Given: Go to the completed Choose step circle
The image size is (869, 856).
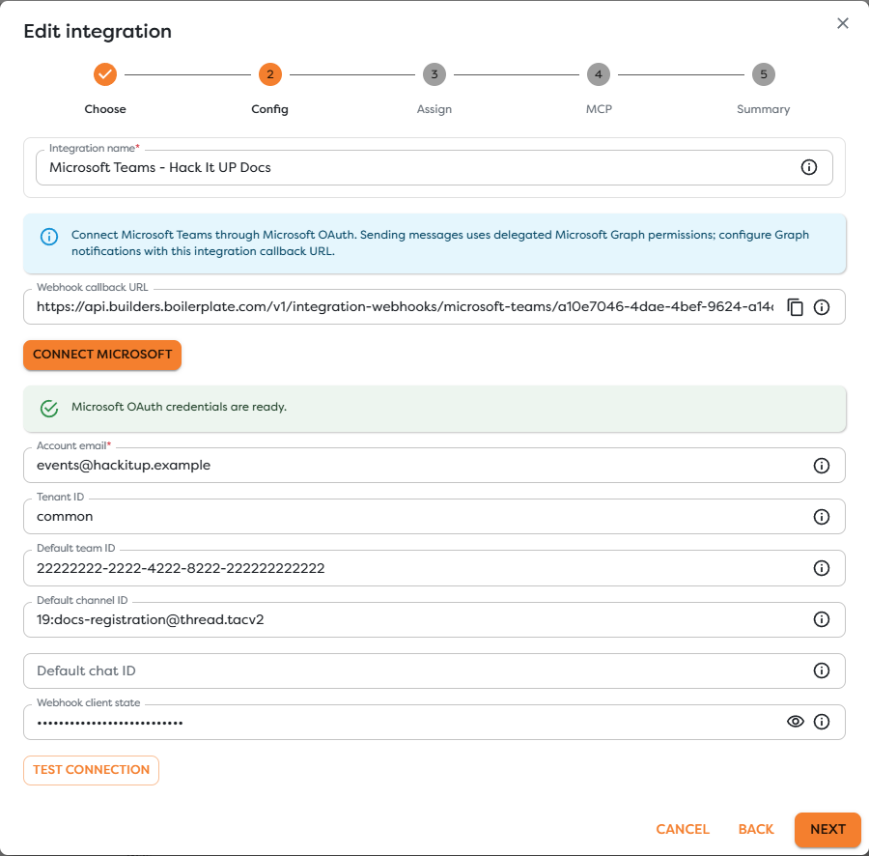Looking at the screenshot, I should 104,74.
